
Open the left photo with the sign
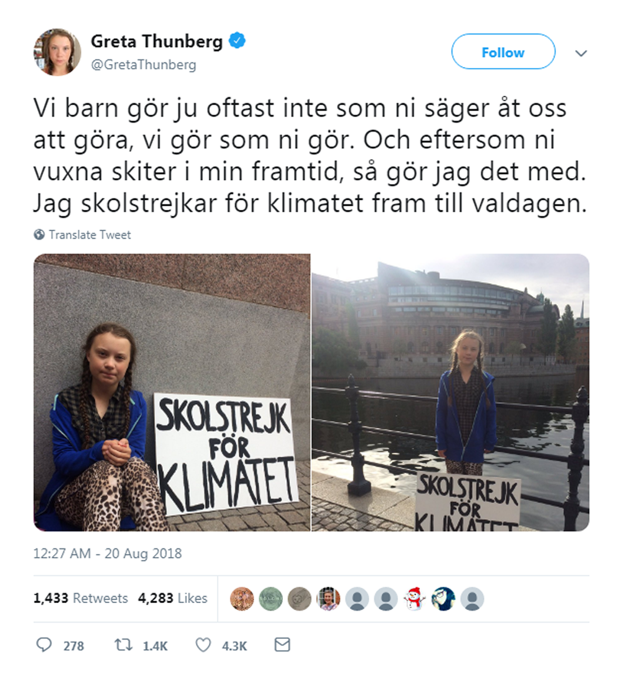(172, 392)
